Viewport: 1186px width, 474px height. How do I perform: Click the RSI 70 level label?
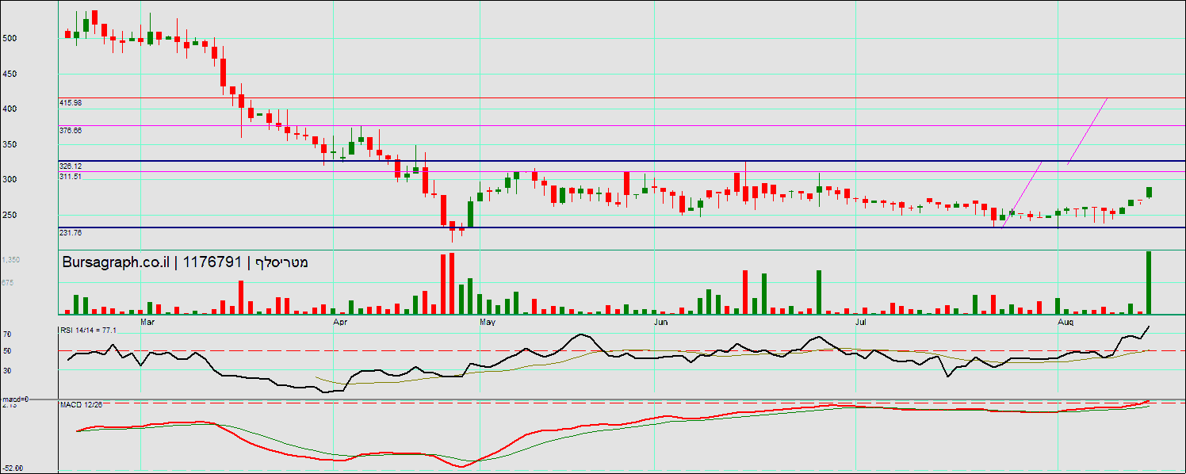click(7, 334)
